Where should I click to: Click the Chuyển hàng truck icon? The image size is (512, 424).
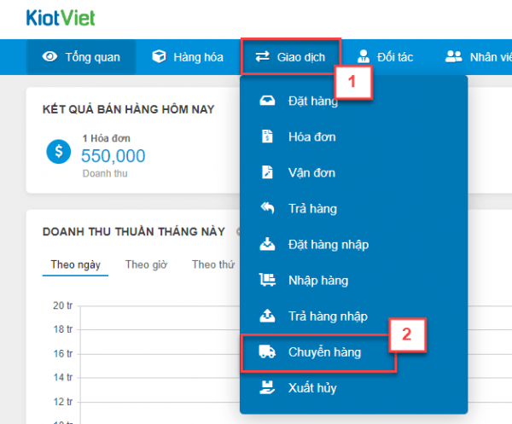tap(267, 352)
